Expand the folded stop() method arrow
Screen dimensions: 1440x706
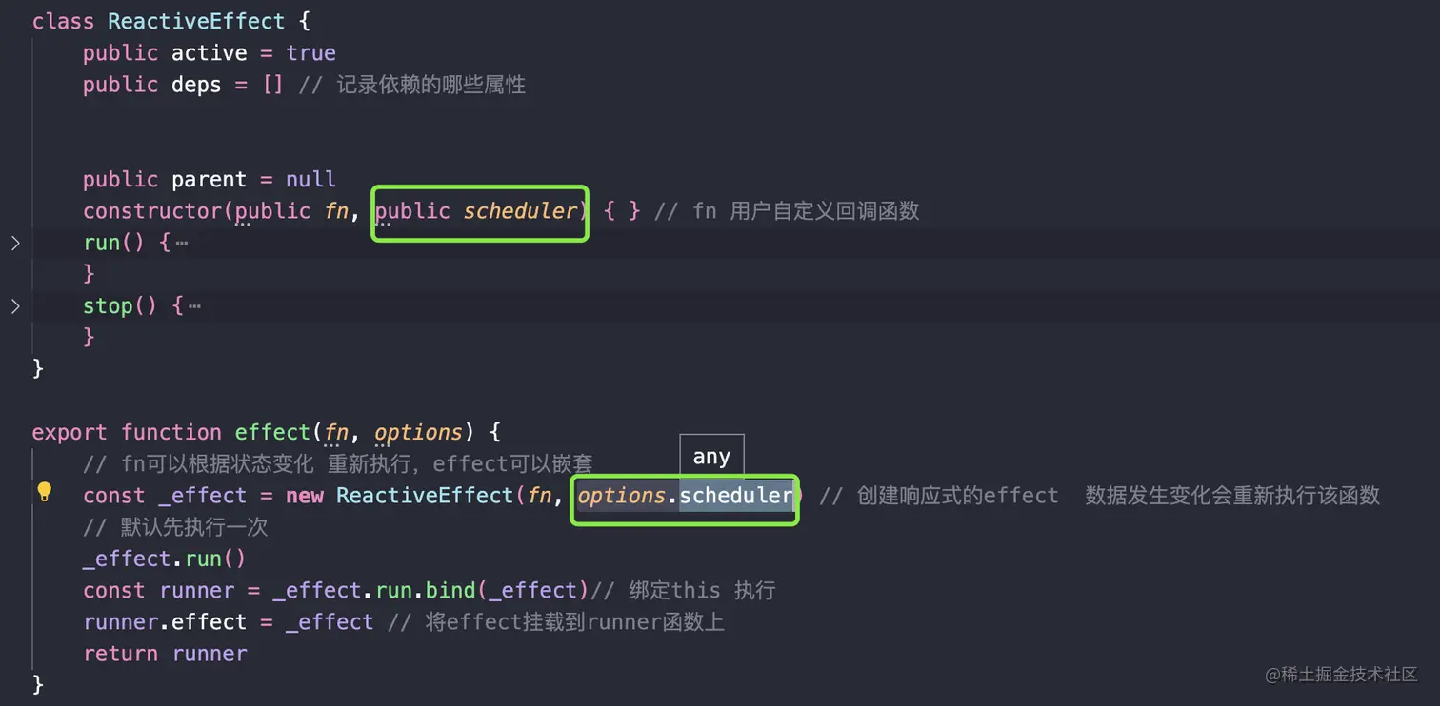[x=15, y=305]
